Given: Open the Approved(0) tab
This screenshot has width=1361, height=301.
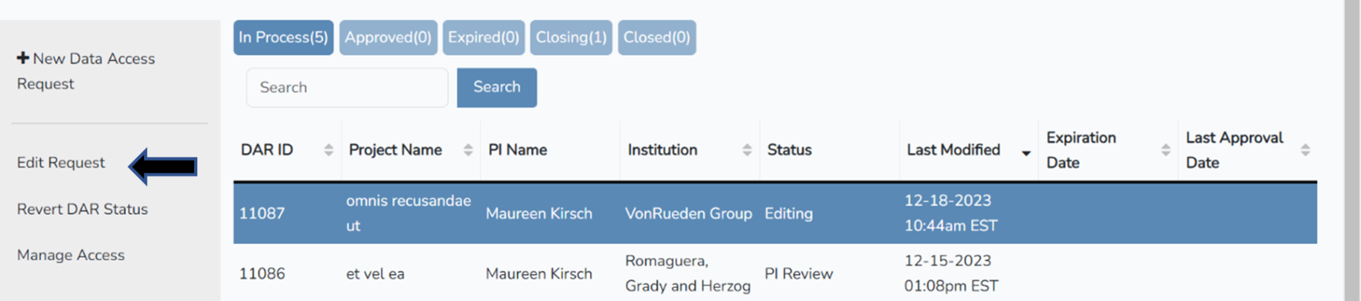Looking at the screenshot, I should point(388,37).
